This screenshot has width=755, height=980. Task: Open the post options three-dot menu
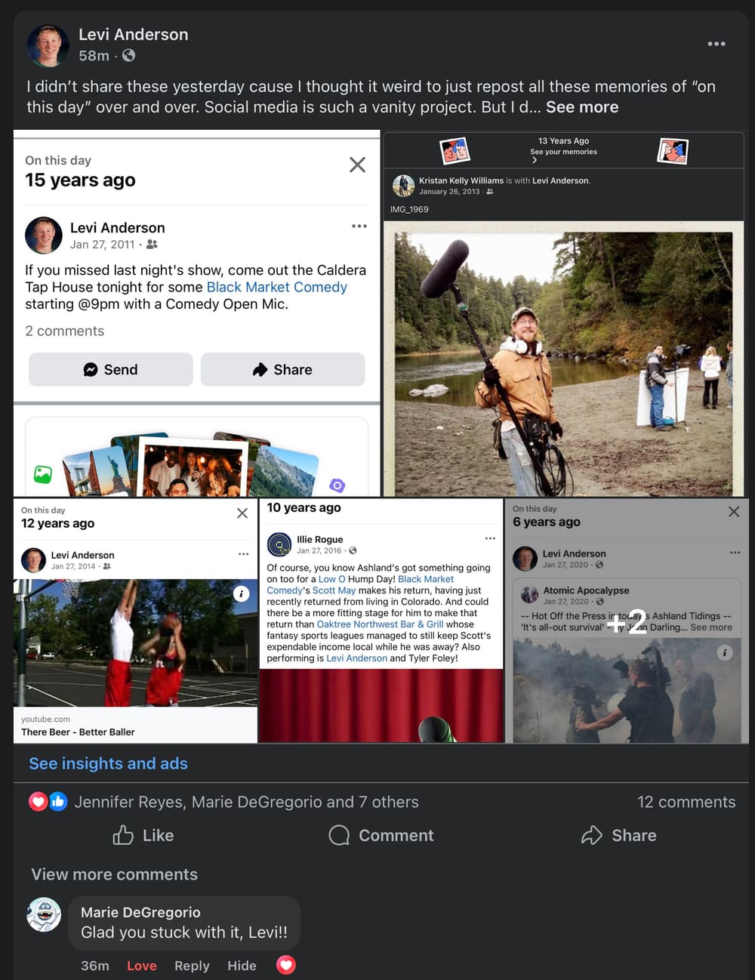point(716,44)
